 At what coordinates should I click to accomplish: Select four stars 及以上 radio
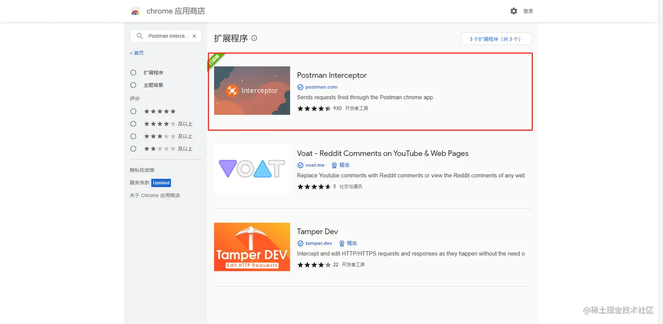click(133, 124)
